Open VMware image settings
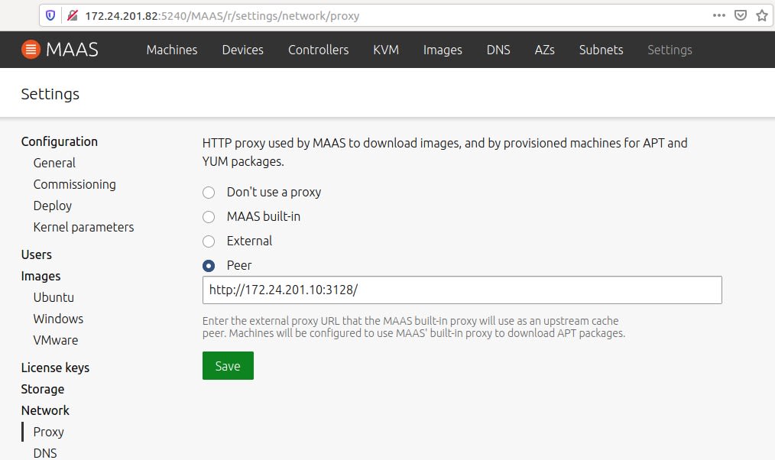The image size is (775, 460). 55,341
